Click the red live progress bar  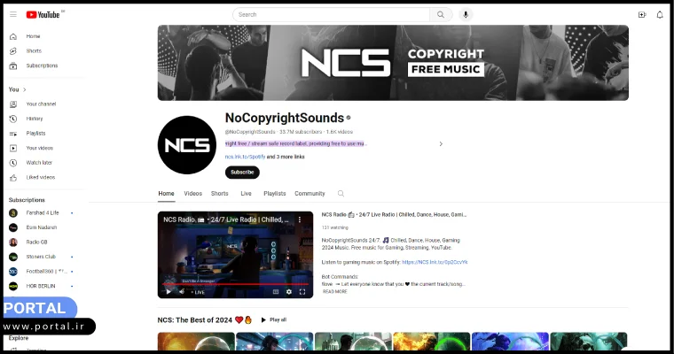(236, 284)
